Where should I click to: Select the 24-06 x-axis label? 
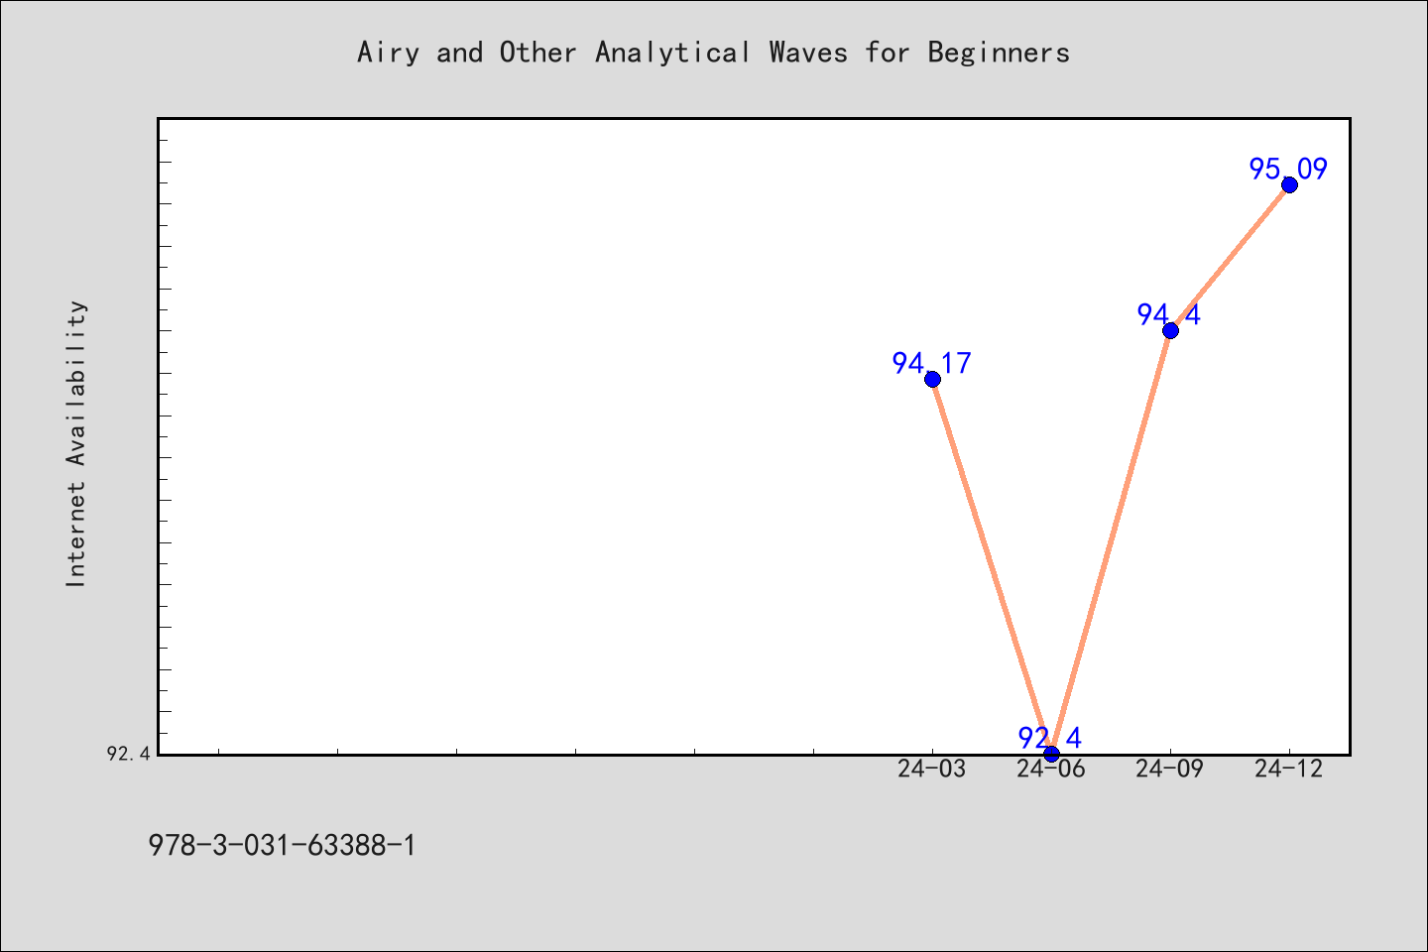point(1051,769)
